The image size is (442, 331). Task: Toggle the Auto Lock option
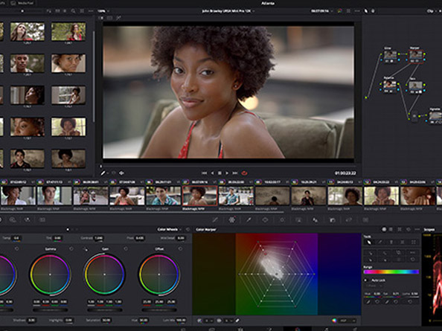click(x=366, y=280)
